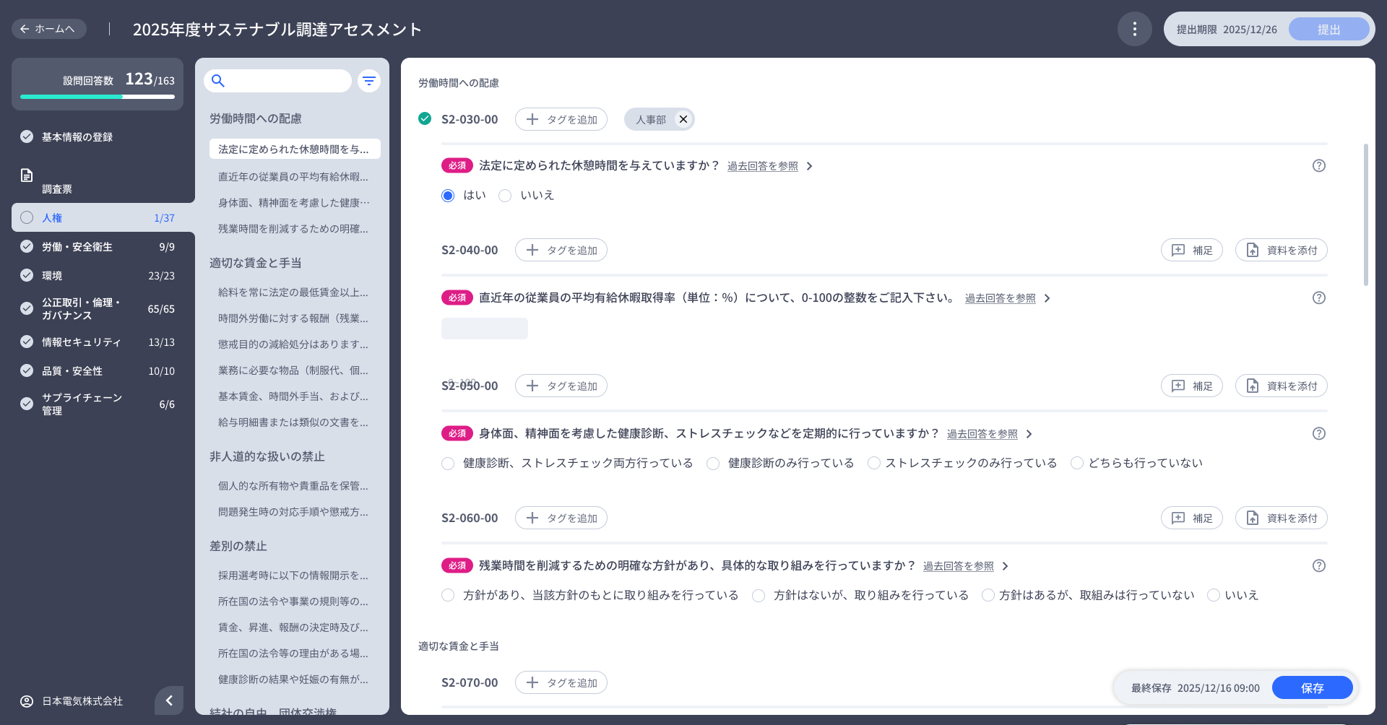
Task: Select いいえ for the overtime reduction policy question
Action: click(x=1212, y=594)
